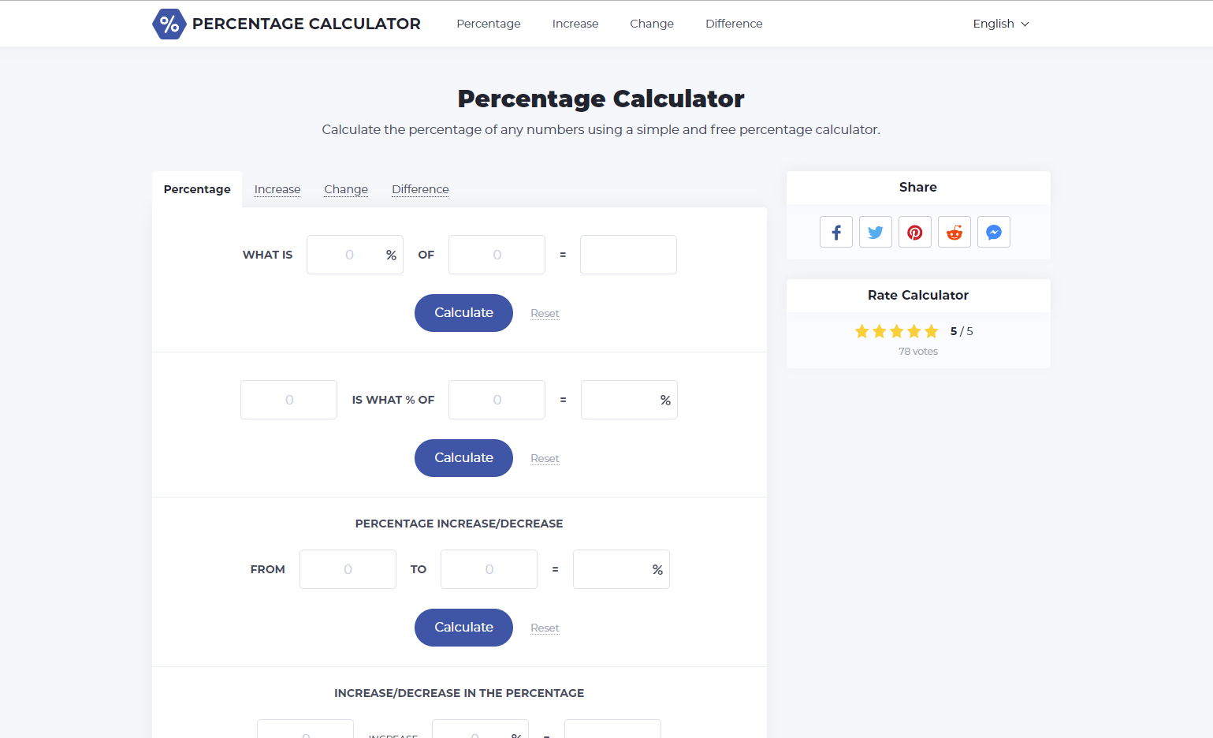Share via Pinterest
The height and width of the screenshot is (738, 1213).
[914, 231]
